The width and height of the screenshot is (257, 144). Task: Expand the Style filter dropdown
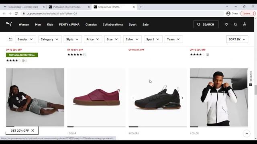click(x=73, y=39)
